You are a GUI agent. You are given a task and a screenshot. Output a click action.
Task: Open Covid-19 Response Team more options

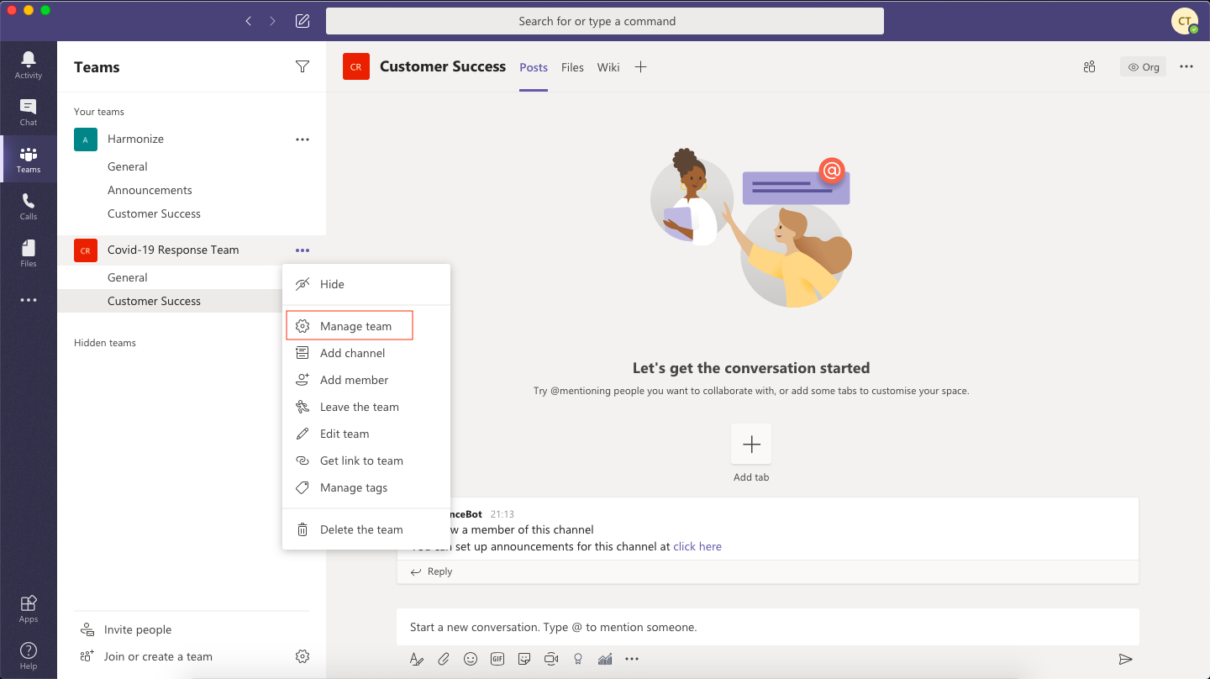pyautogui.click(x=302, y=250)
